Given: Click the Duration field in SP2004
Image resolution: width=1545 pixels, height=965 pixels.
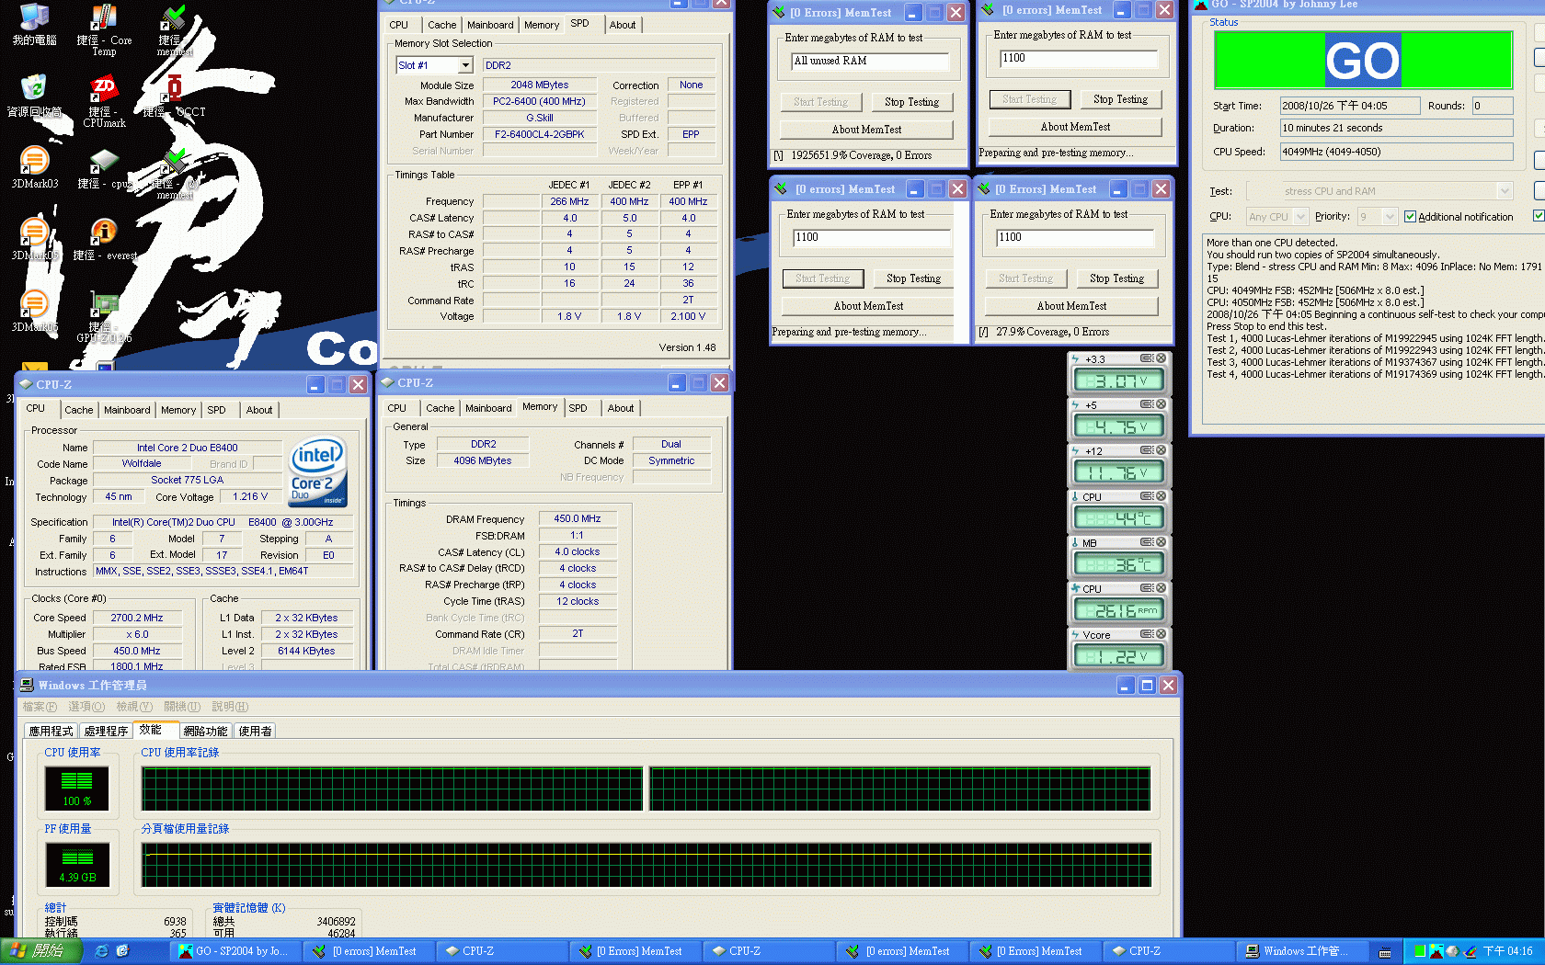Looking at the screenshot, I should coord(1396,128).
